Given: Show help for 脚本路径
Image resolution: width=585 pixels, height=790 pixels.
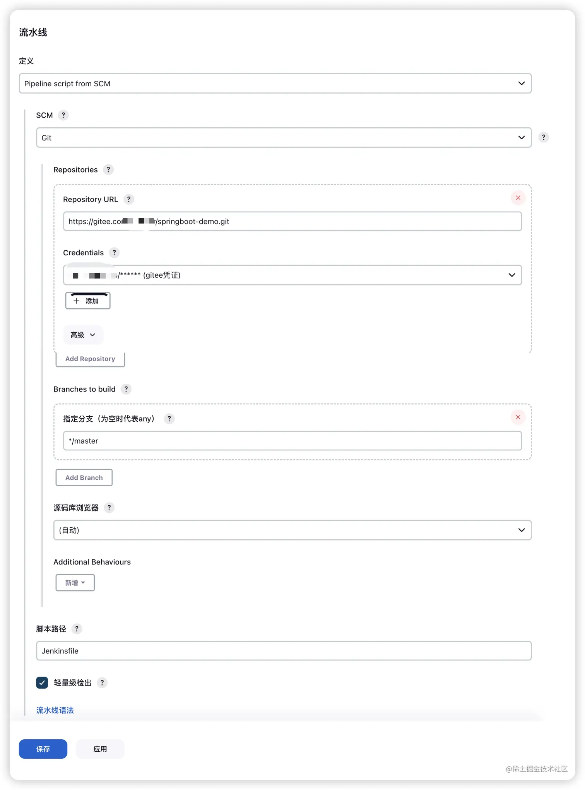Looking at the screenshot, I should 77,629.
